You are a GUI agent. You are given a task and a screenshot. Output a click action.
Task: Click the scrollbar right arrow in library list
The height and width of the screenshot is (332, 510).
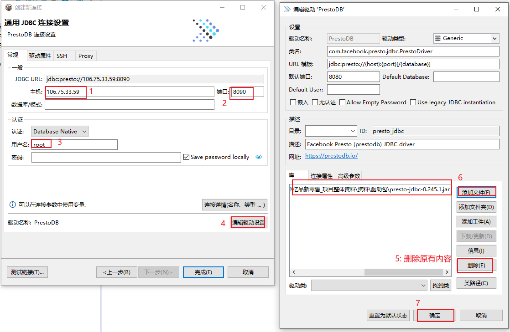[x=447, y=272]
